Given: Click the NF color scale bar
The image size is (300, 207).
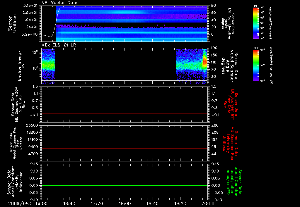Looking at the screenshot, I should tap(256, 23).
